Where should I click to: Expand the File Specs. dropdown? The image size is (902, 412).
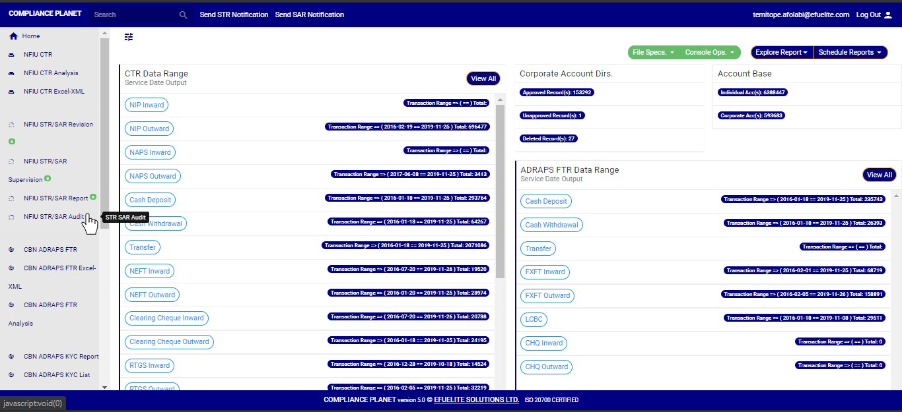(x=652, y=53)
